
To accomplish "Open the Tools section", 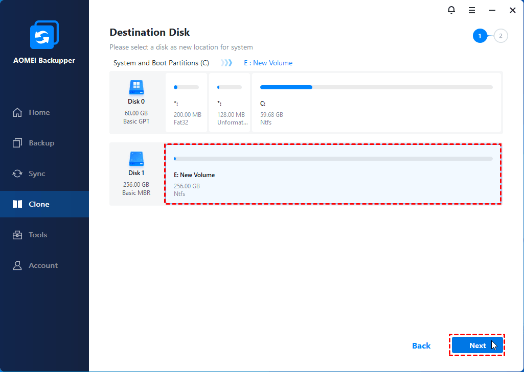I will tap(44, 235).
